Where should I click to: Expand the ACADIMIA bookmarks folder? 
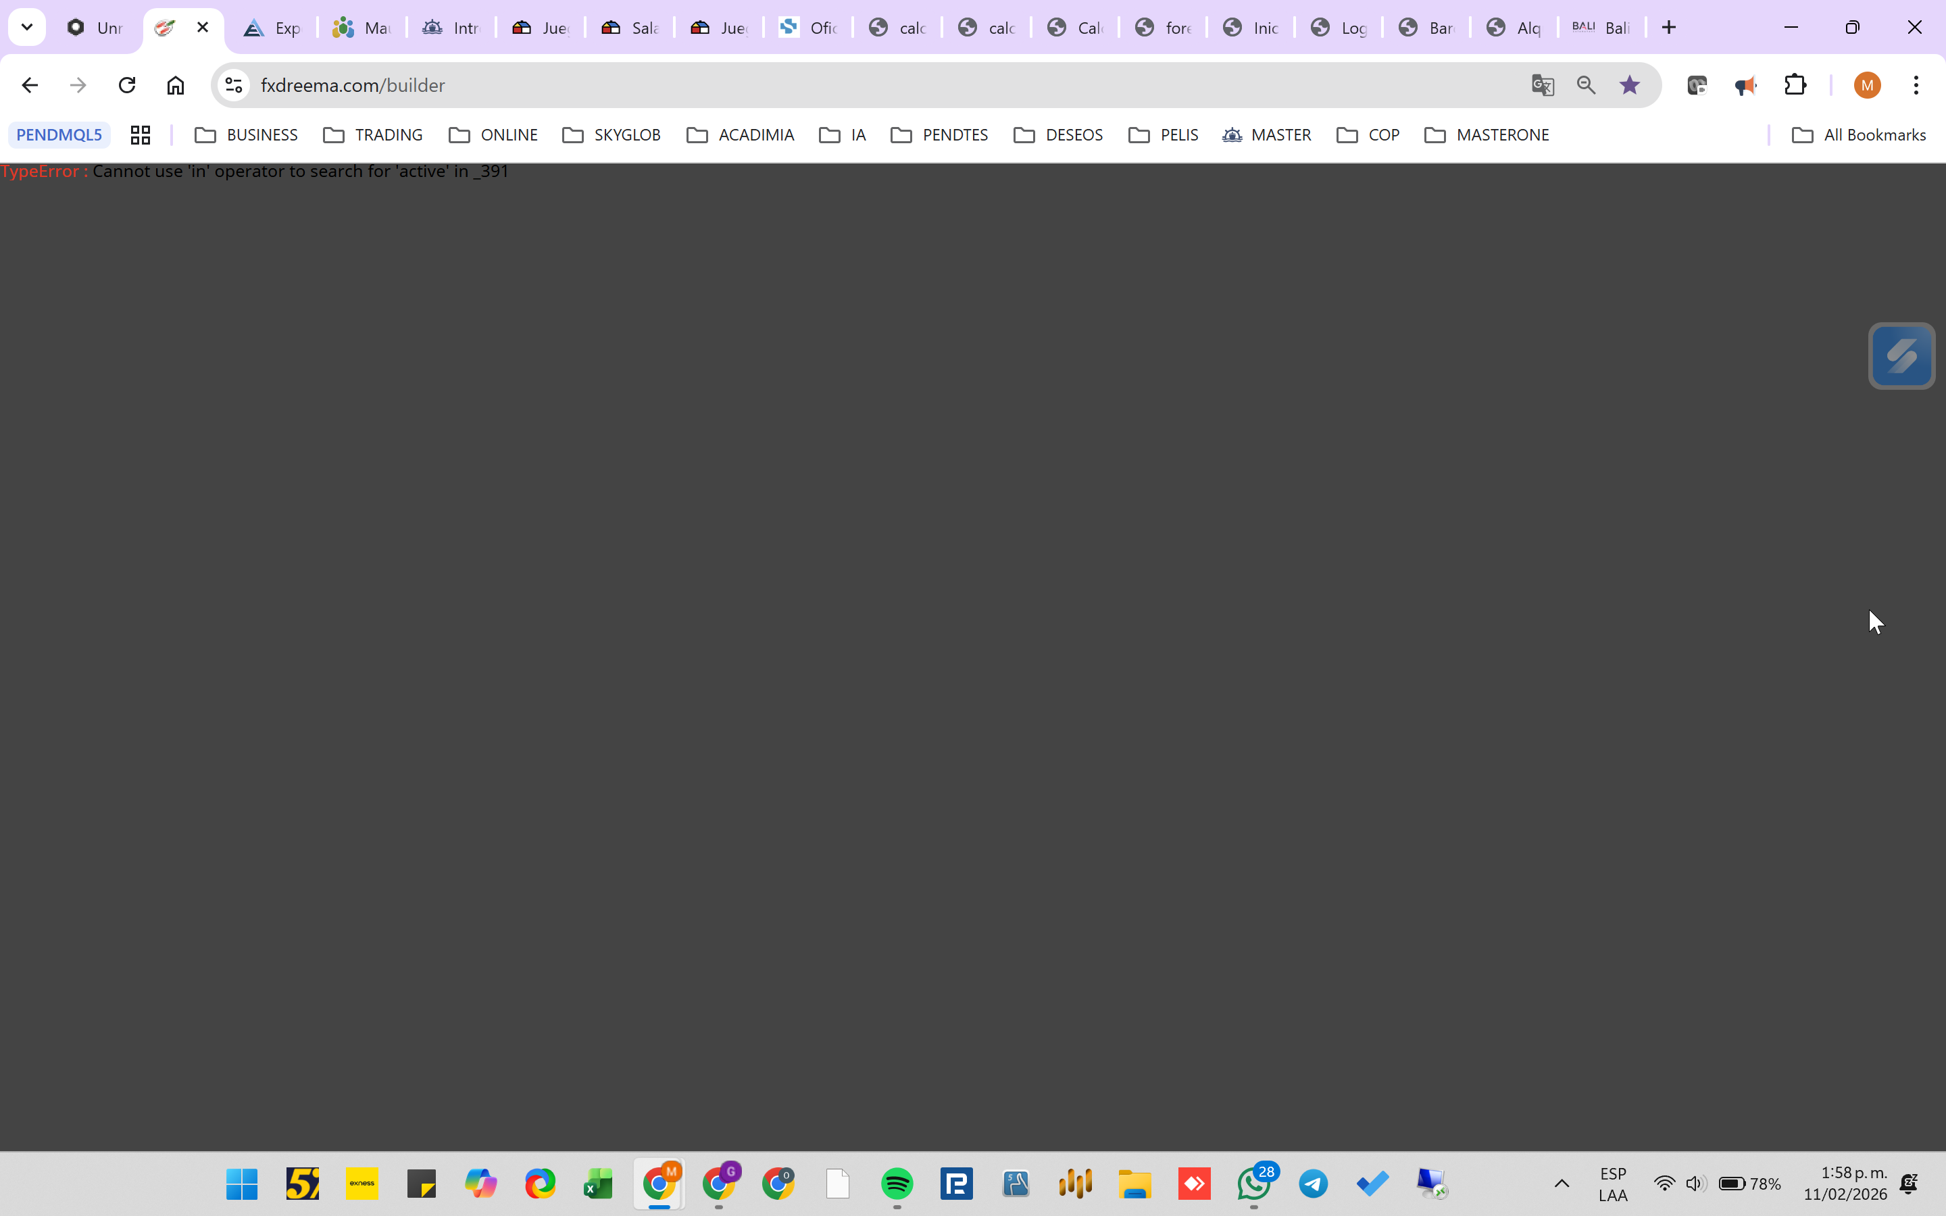pyautogui.click(x=741, y=135)
